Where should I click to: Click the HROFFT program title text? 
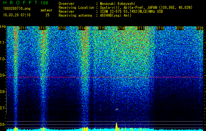[20, 3]
